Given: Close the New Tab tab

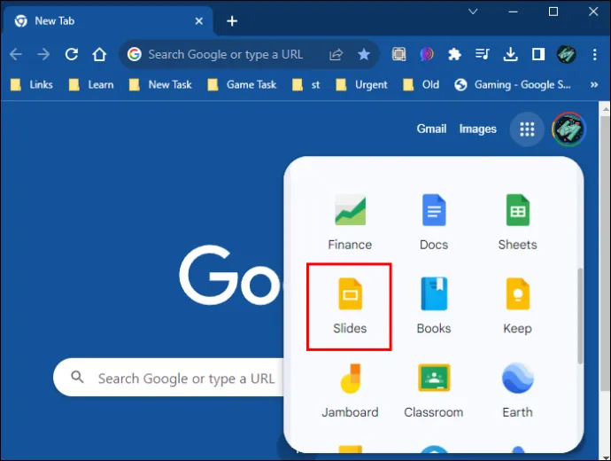Looking at the screenshot, I should [x=198, y=21].
